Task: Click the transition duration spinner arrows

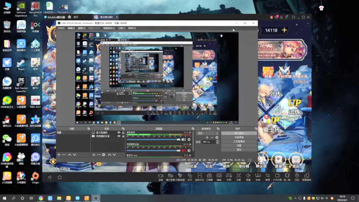Action: pyautogui.click(x=217, y=142)
